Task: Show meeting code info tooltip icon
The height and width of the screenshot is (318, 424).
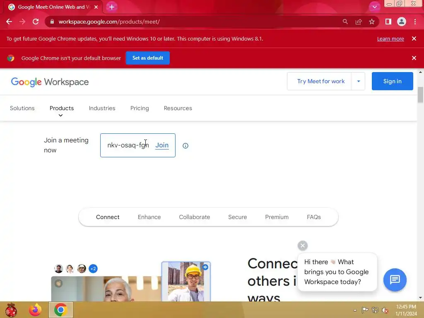Action: [x=185, y=146]
